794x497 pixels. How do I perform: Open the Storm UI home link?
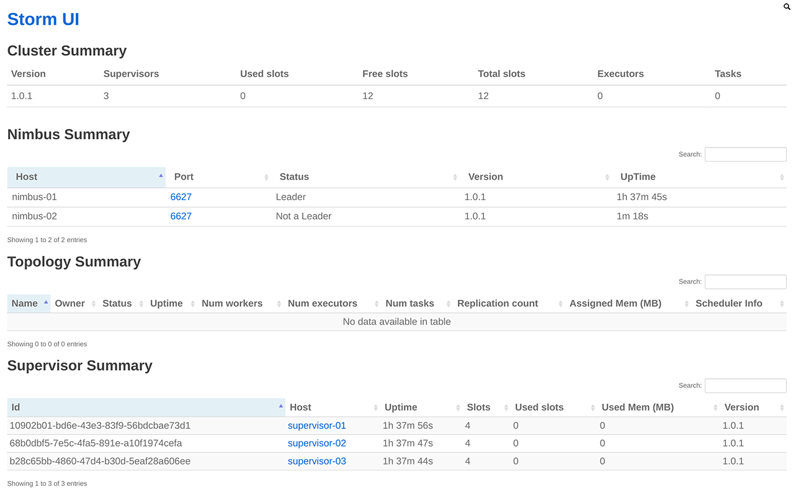43,19
